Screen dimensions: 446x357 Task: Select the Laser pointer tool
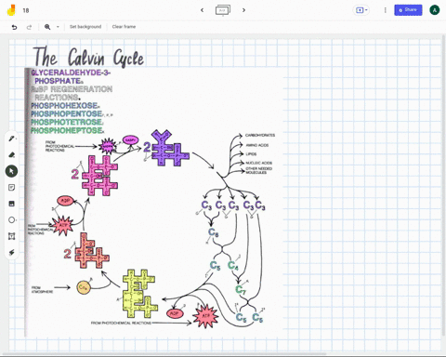(x=11, y=253)
